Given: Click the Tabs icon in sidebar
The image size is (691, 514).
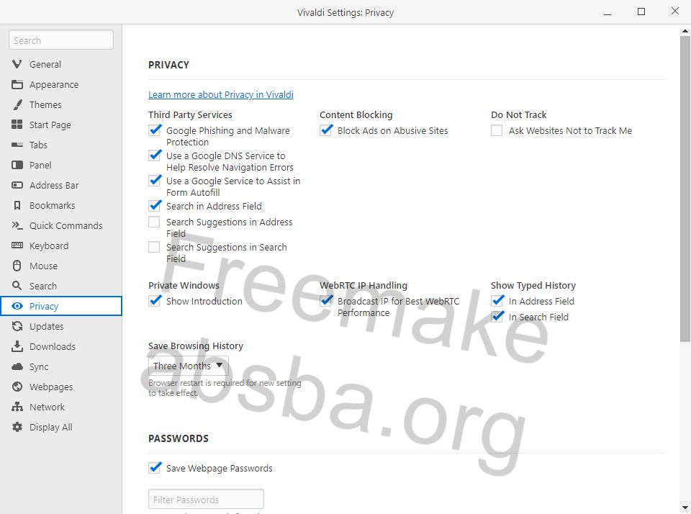Looking at the screenshot, I should tap(17, 145).
